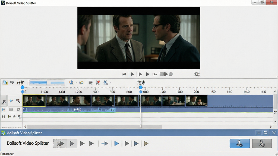Click the small funnel icon beside audio track right
The height and width of the screenshot is (156, 278).
tap(275, 112)
